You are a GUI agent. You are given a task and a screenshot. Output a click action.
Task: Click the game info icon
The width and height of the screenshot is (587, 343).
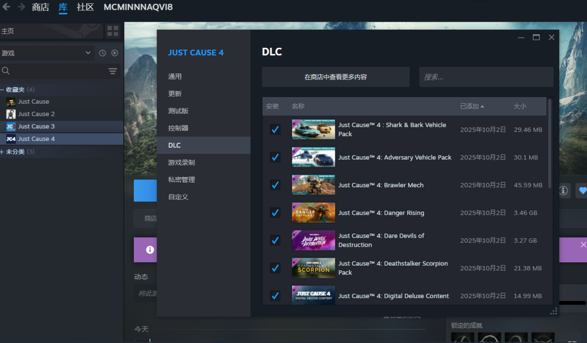click(564, 190)
